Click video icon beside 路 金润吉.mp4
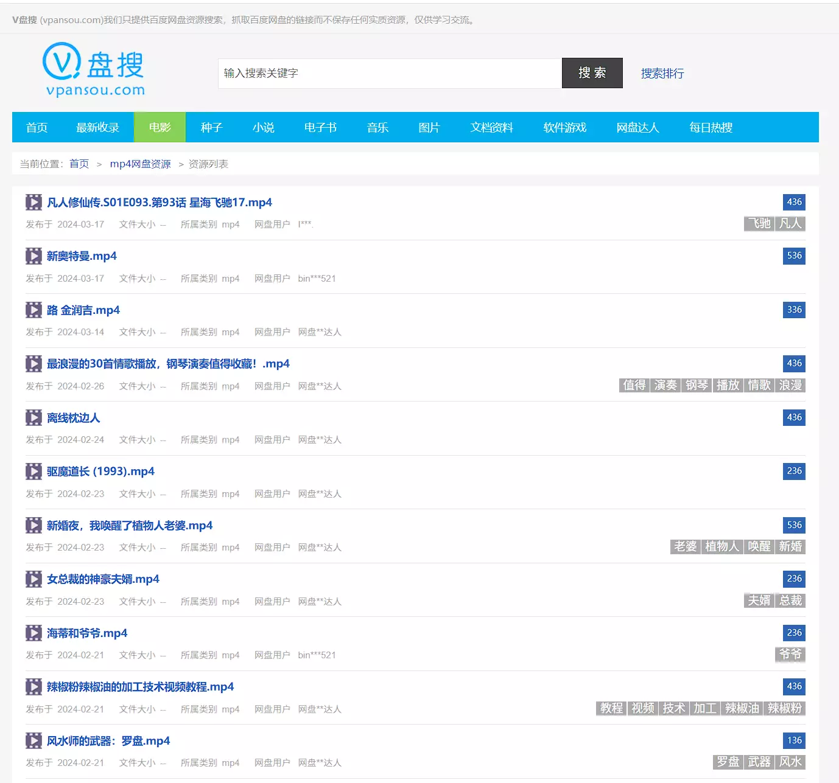839x783 pixels. point(33,310)
